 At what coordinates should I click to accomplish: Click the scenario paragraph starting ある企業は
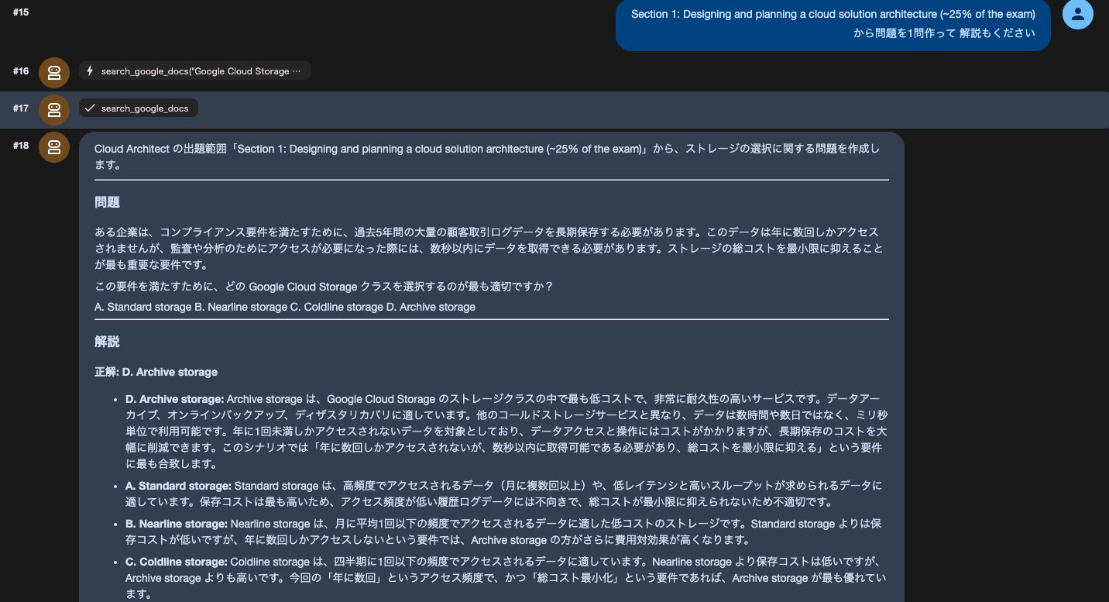pyautogui.click(x=489, y=248)
